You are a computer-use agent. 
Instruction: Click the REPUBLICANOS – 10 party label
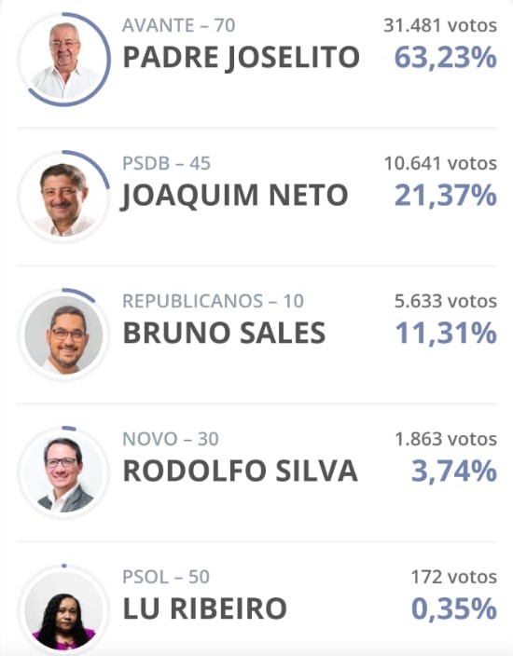[214, 301]
